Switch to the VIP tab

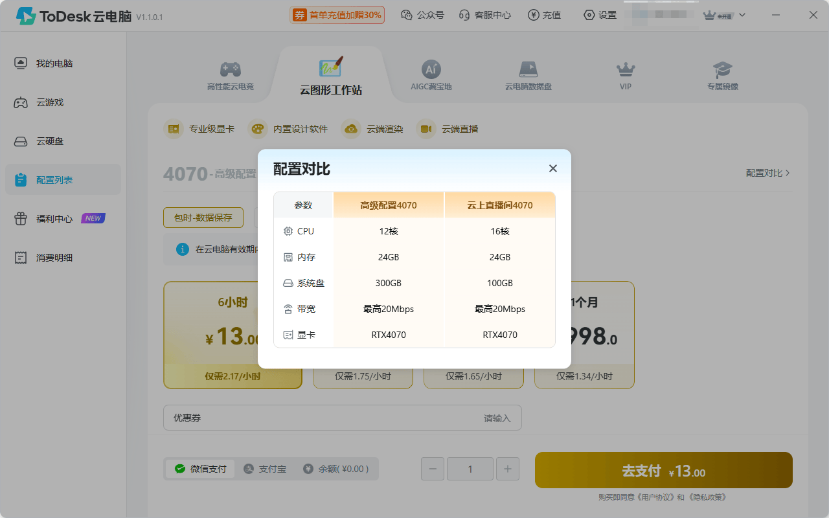click(x=626, y=76)
